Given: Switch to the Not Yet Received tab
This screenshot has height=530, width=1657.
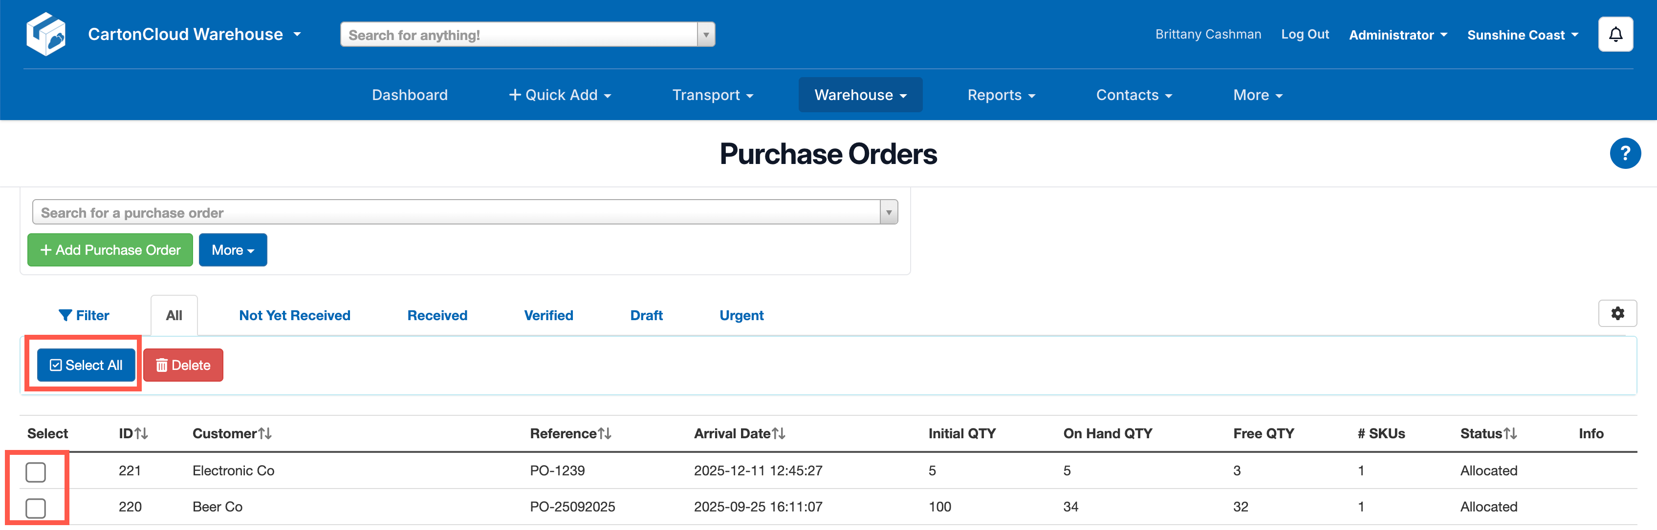Looking at the screenshot, I should [x=295, y=315].
